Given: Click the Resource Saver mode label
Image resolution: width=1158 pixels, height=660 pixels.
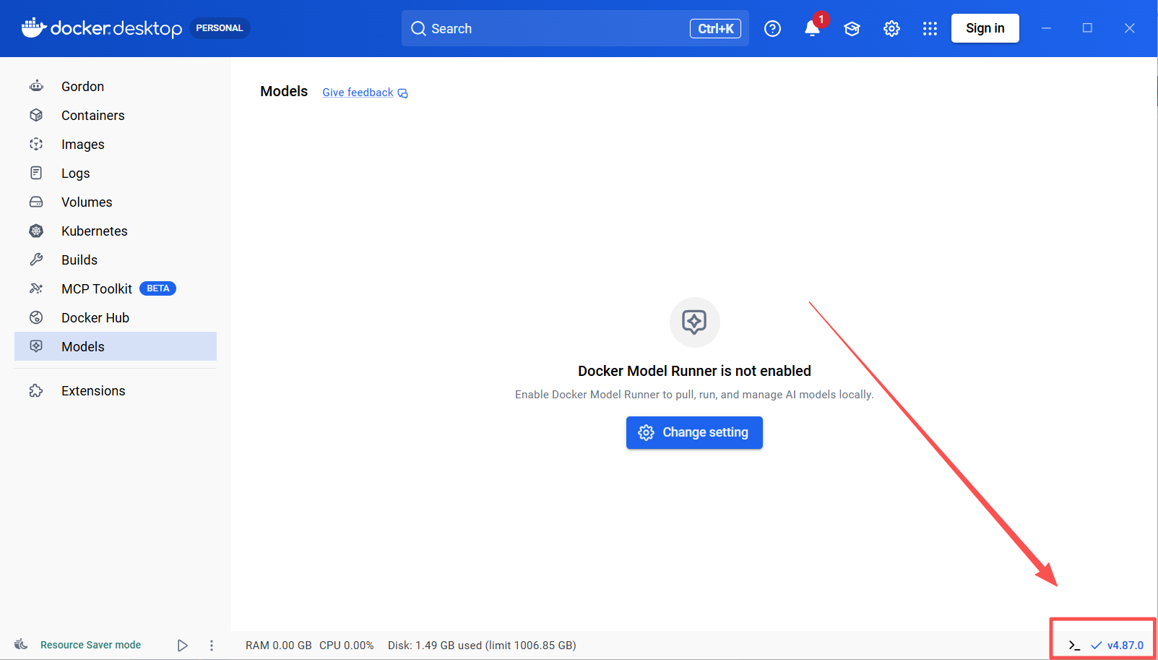Looking at the screenshot, I should click(91, 645).
